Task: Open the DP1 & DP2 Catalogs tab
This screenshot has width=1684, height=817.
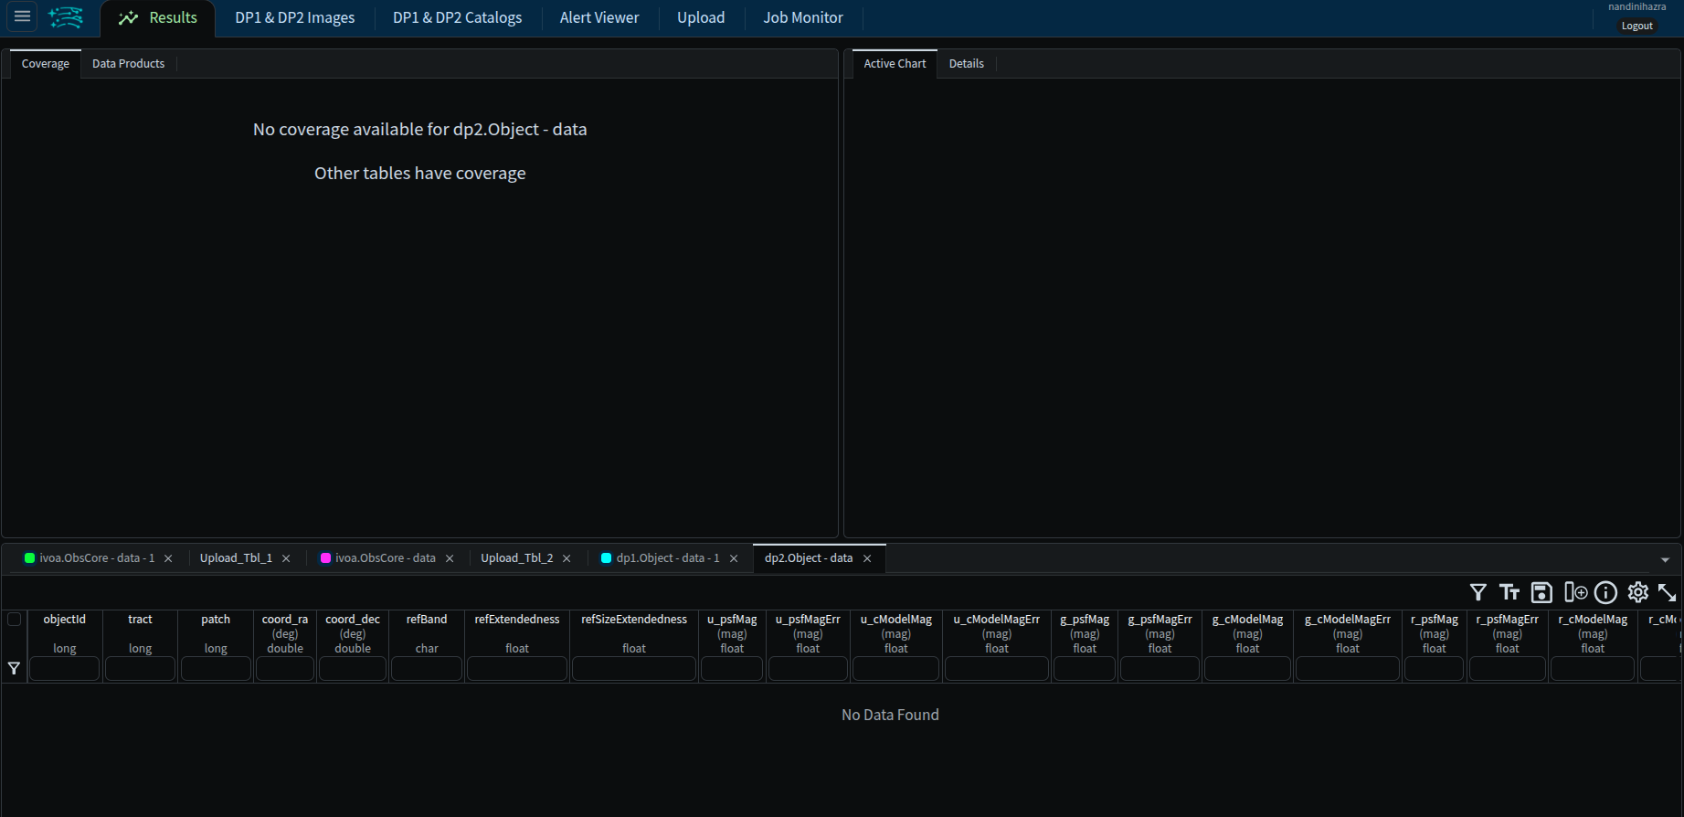Action: point(458,18)
